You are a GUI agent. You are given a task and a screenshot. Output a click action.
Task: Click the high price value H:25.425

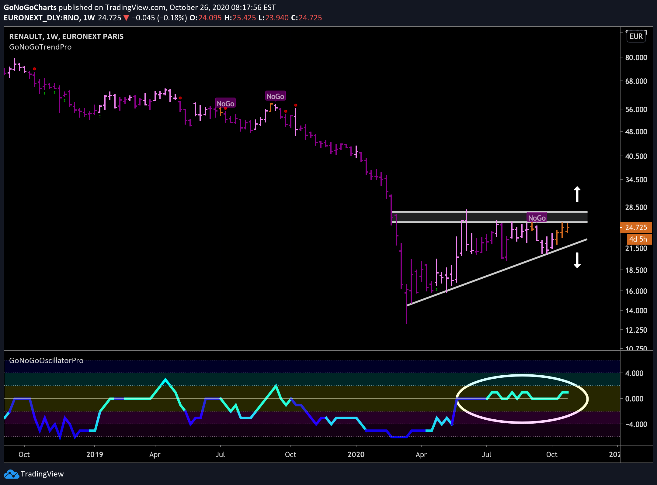coord(240,18)
